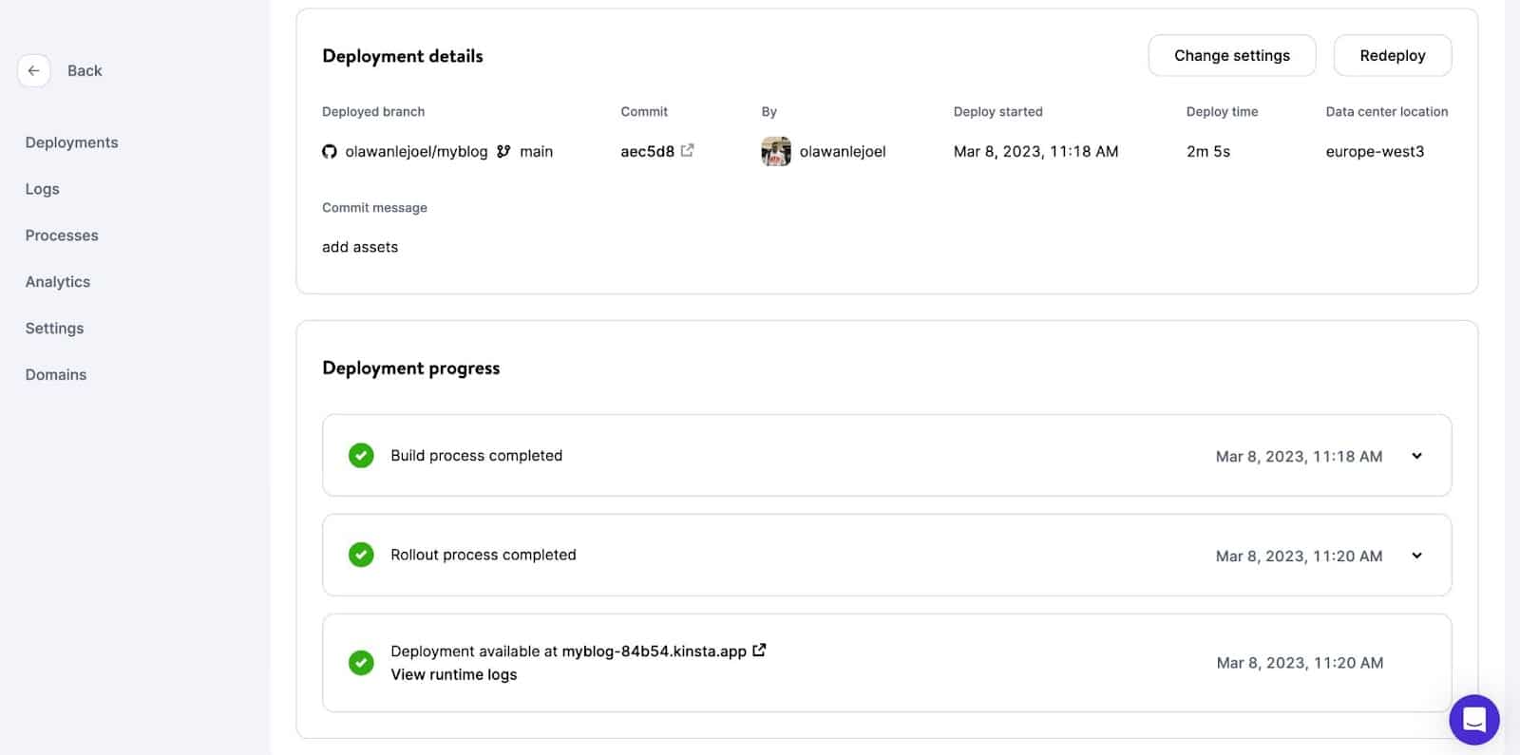Click olawanlejoel's avatar picture
The height and width of the screenshot is (755, 1520).
pyautogui.click(x=775, y=151)
